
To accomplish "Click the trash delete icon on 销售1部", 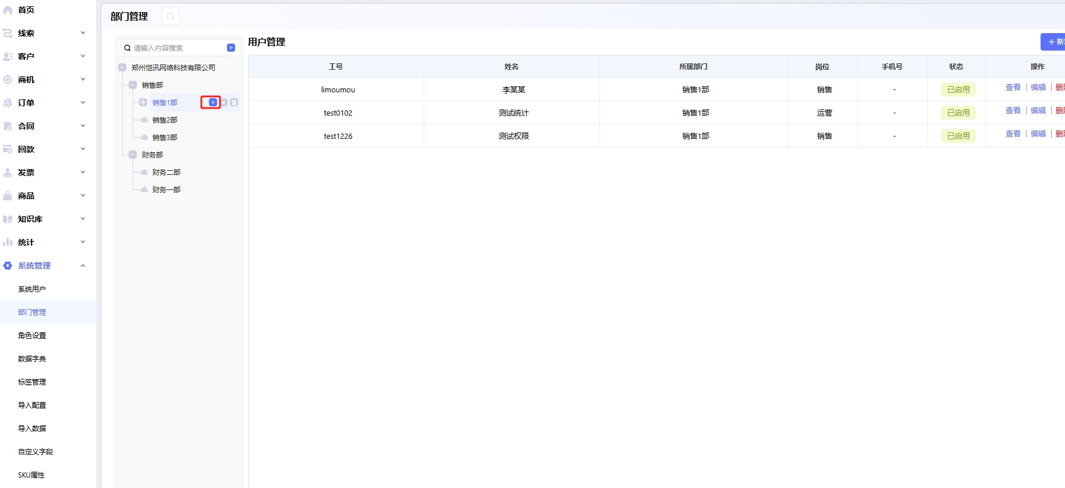I will (234, 102).
